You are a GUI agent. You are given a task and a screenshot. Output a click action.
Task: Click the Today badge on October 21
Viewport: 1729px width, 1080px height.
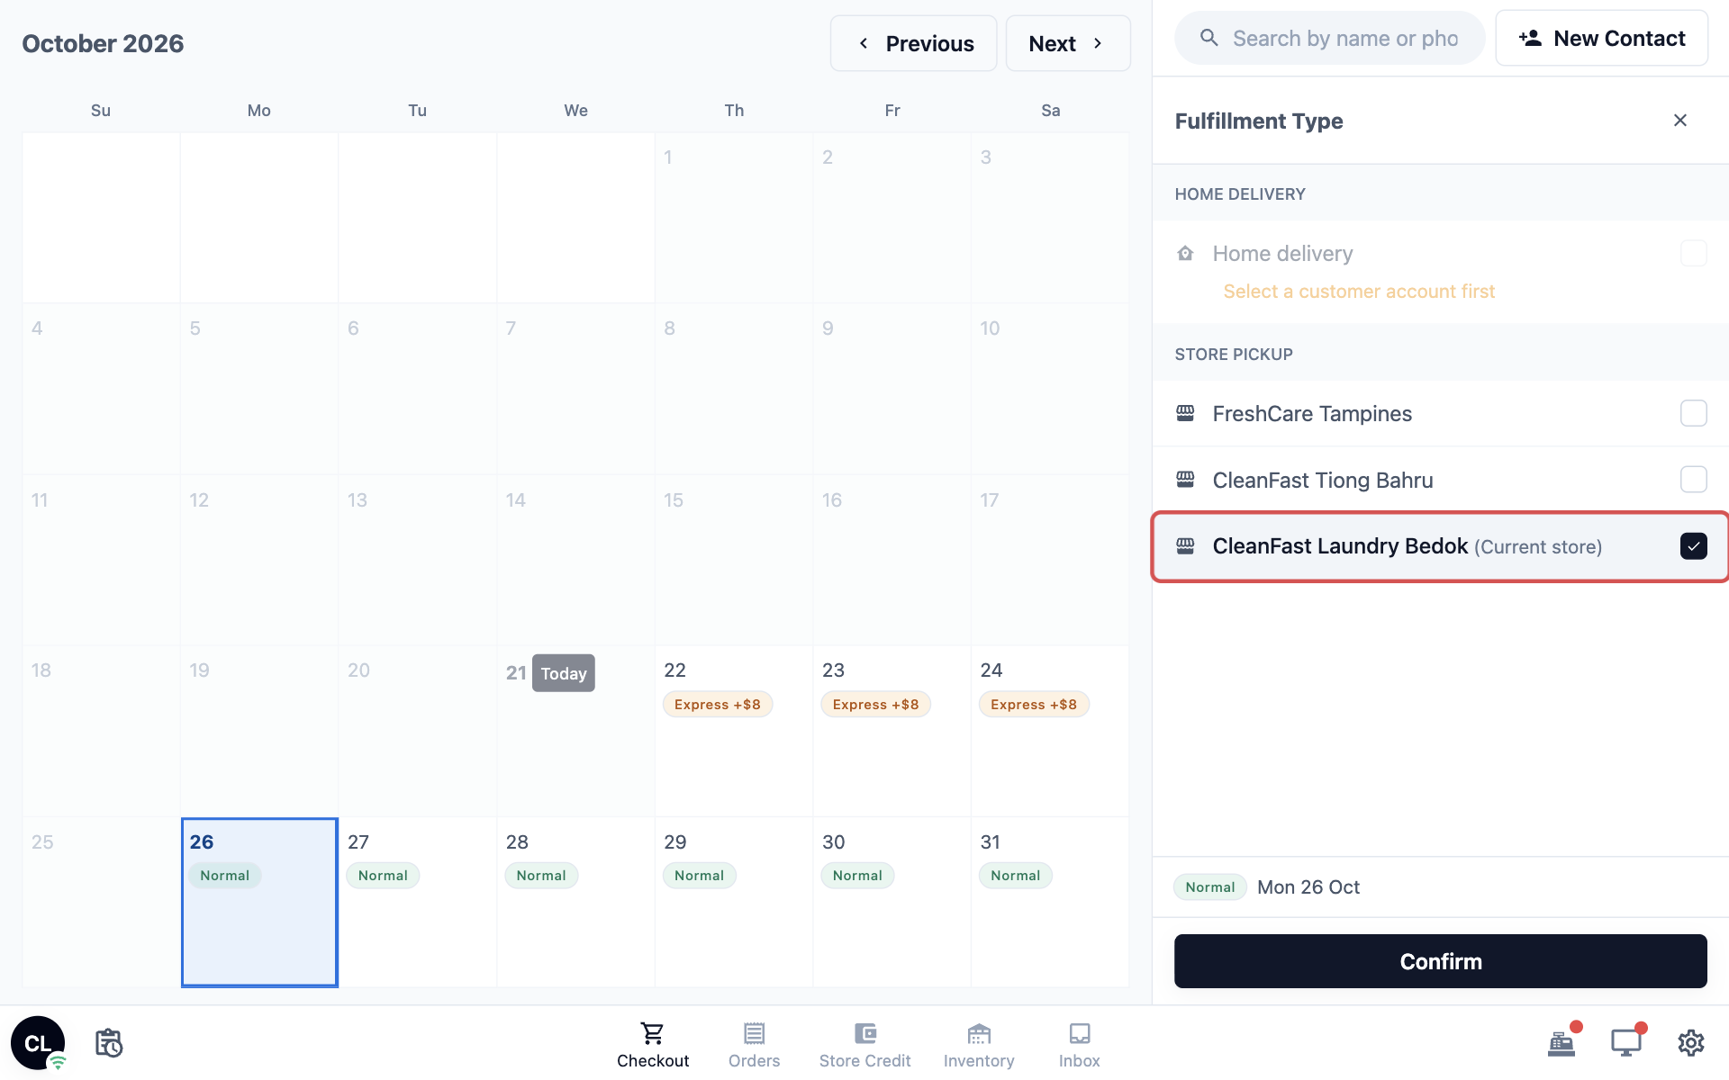pyautogui.click(x=564, y=673)
